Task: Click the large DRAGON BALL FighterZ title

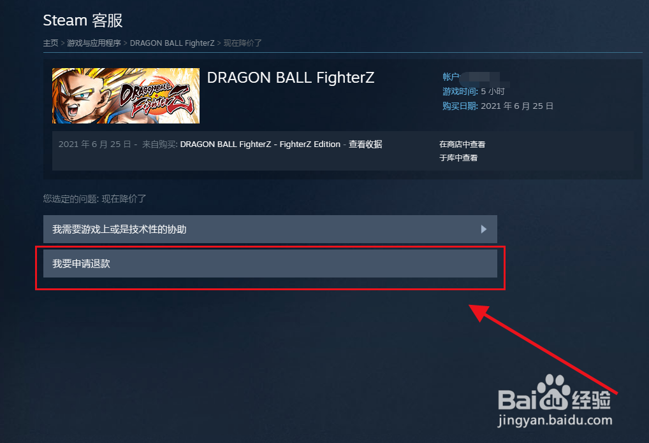Action: point(291,78)
